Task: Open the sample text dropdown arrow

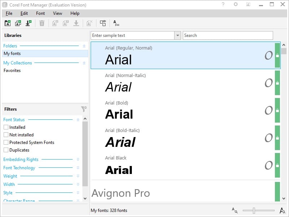Action: (177, 35)
